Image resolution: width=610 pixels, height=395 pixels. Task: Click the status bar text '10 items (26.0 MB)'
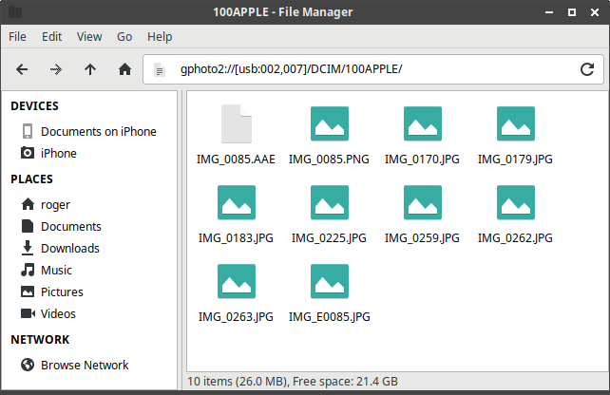pos(238,382)
